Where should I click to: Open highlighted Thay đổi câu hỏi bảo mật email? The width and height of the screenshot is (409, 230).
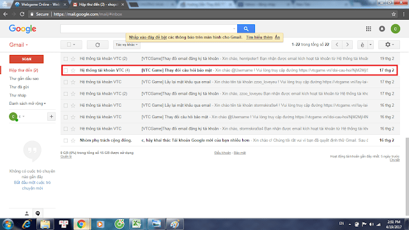point(229,70)
